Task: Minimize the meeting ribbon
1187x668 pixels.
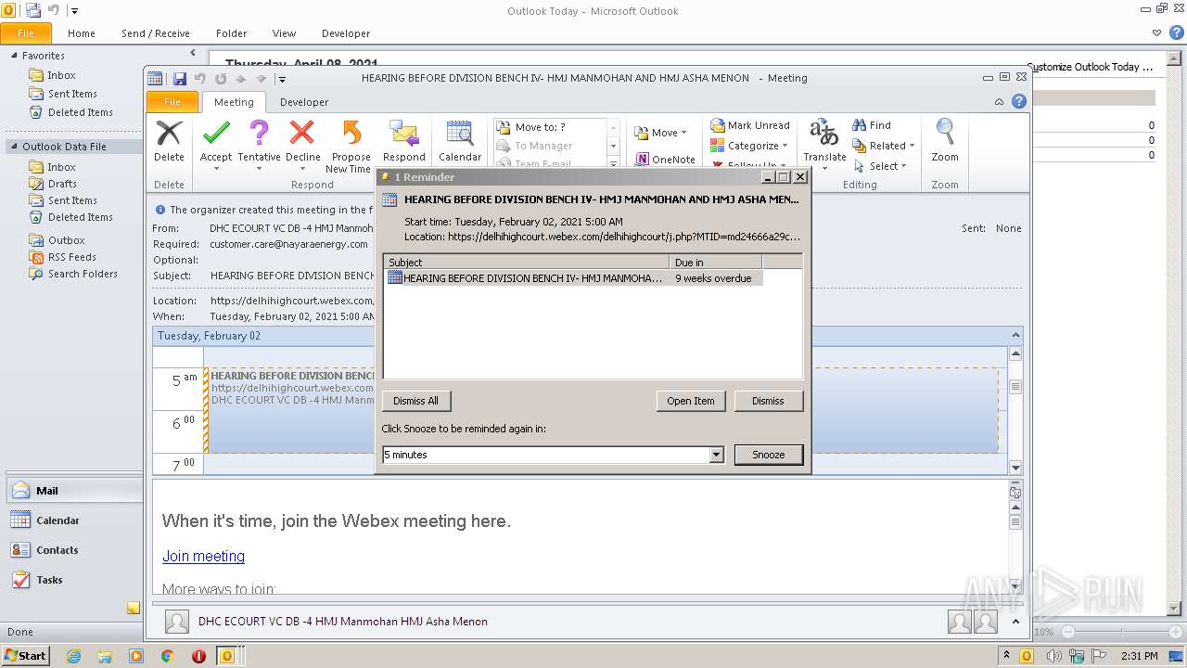Action: point(999,102)
